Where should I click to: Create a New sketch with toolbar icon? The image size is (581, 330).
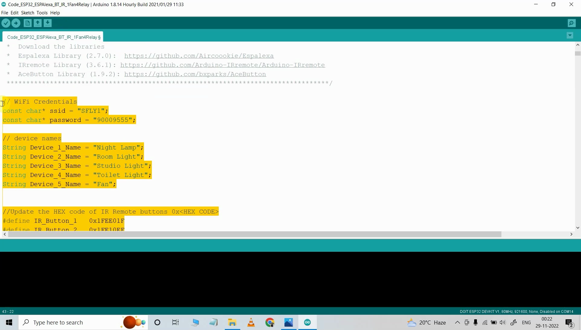28,23
